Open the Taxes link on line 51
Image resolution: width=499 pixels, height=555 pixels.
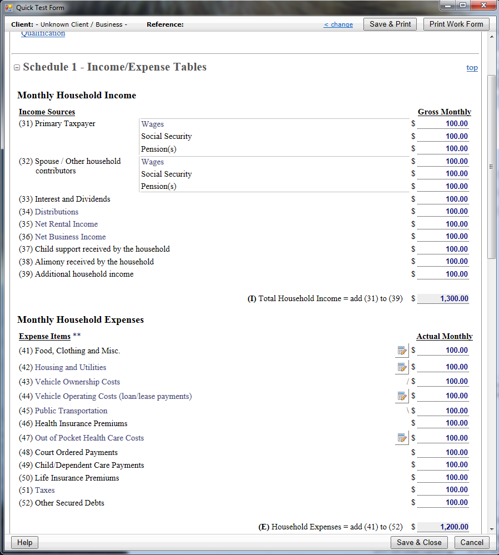44,490
